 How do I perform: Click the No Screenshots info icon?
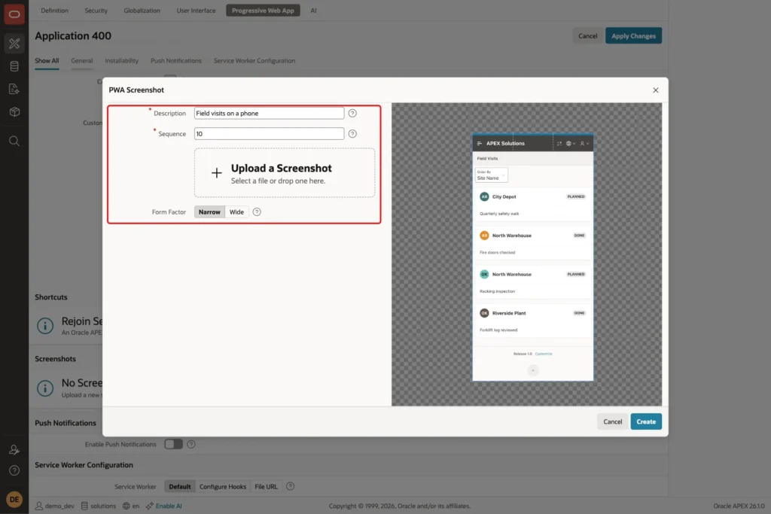click(x=45, y=388)
